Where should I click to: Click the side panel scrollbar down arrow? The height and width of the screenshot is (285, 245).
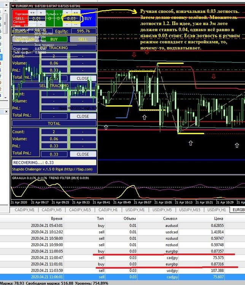(5, 97)
